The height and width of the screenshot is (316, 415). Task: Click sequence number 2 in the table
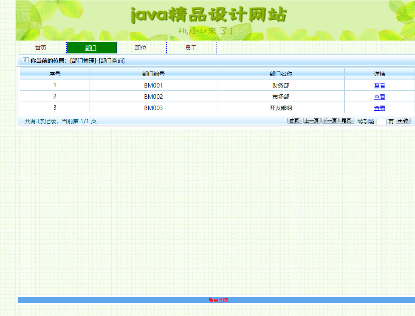tap(55, 96)
